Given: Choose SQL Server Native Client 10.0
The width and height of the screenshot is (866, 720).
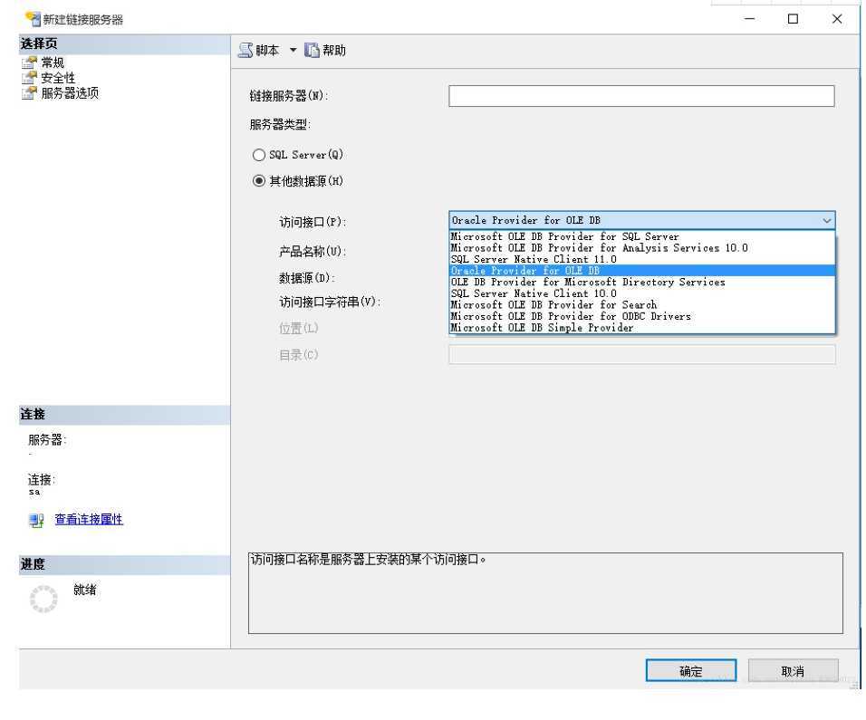Looking at the screenshot, I should [x=641, y=293].
